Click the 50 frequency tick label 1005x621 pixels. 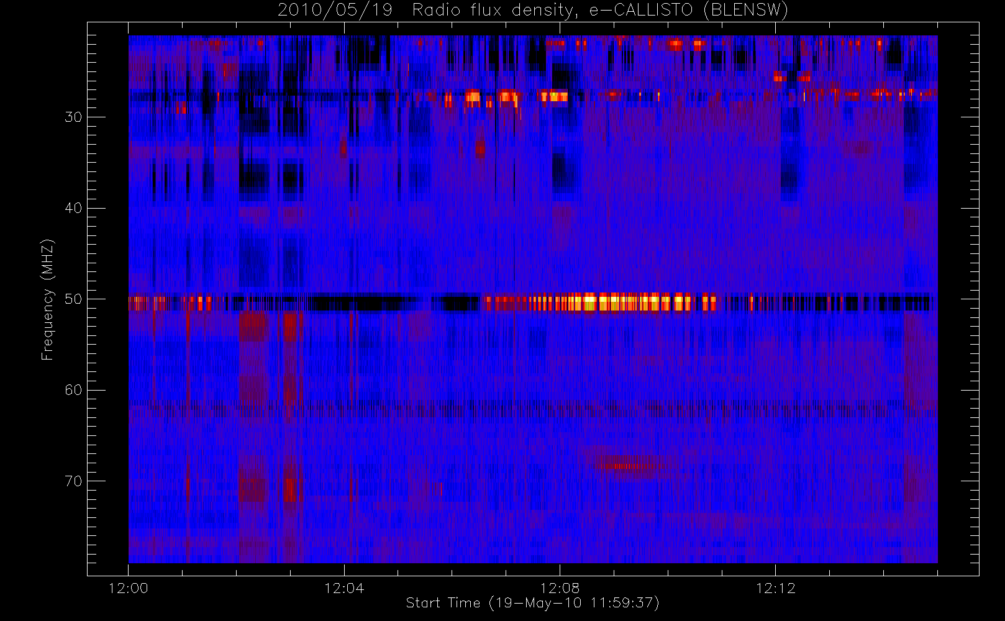pos(73,299)
